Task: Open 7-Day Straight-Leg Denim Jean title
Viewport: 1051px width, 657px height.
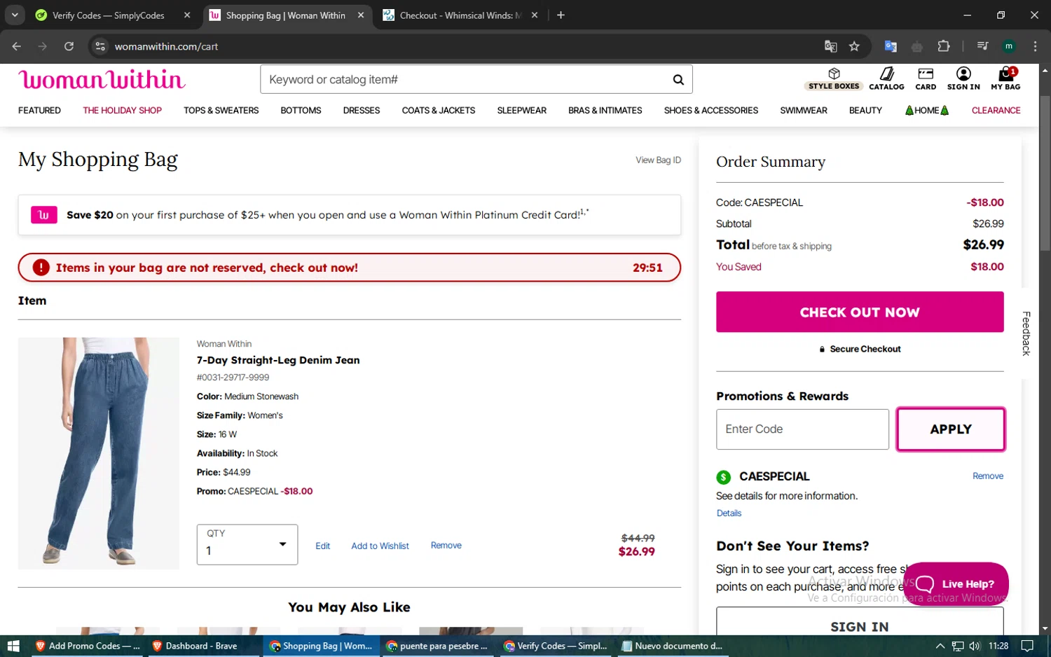Action: click(278, 360)
